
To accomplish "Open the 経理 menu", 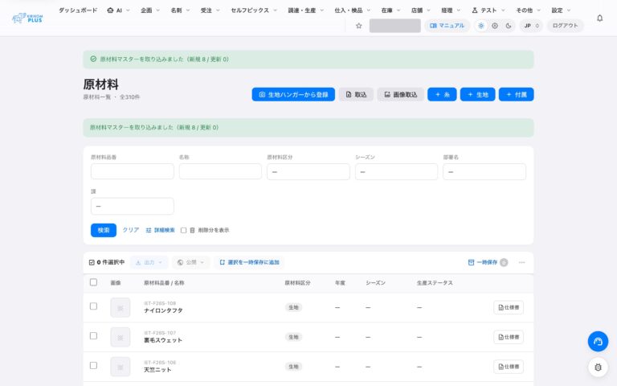I will [x=451, y=10].
